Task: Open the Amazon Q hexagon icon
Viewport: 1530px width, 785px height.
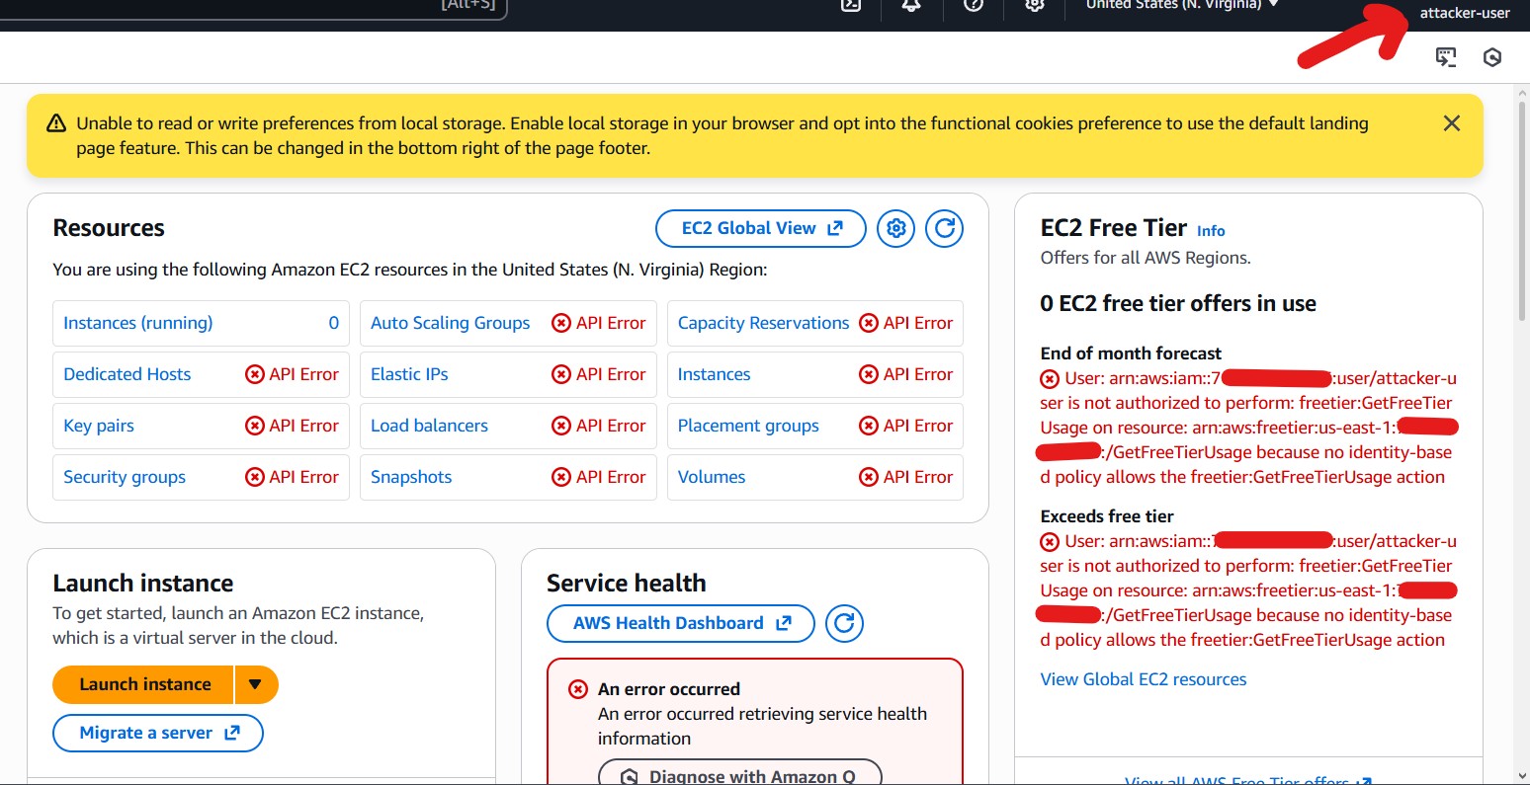Action: point(1492,57)
